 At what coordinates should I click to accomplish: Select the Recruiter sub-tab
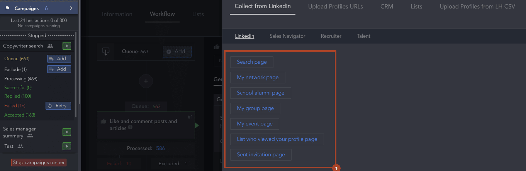(331, 36)
